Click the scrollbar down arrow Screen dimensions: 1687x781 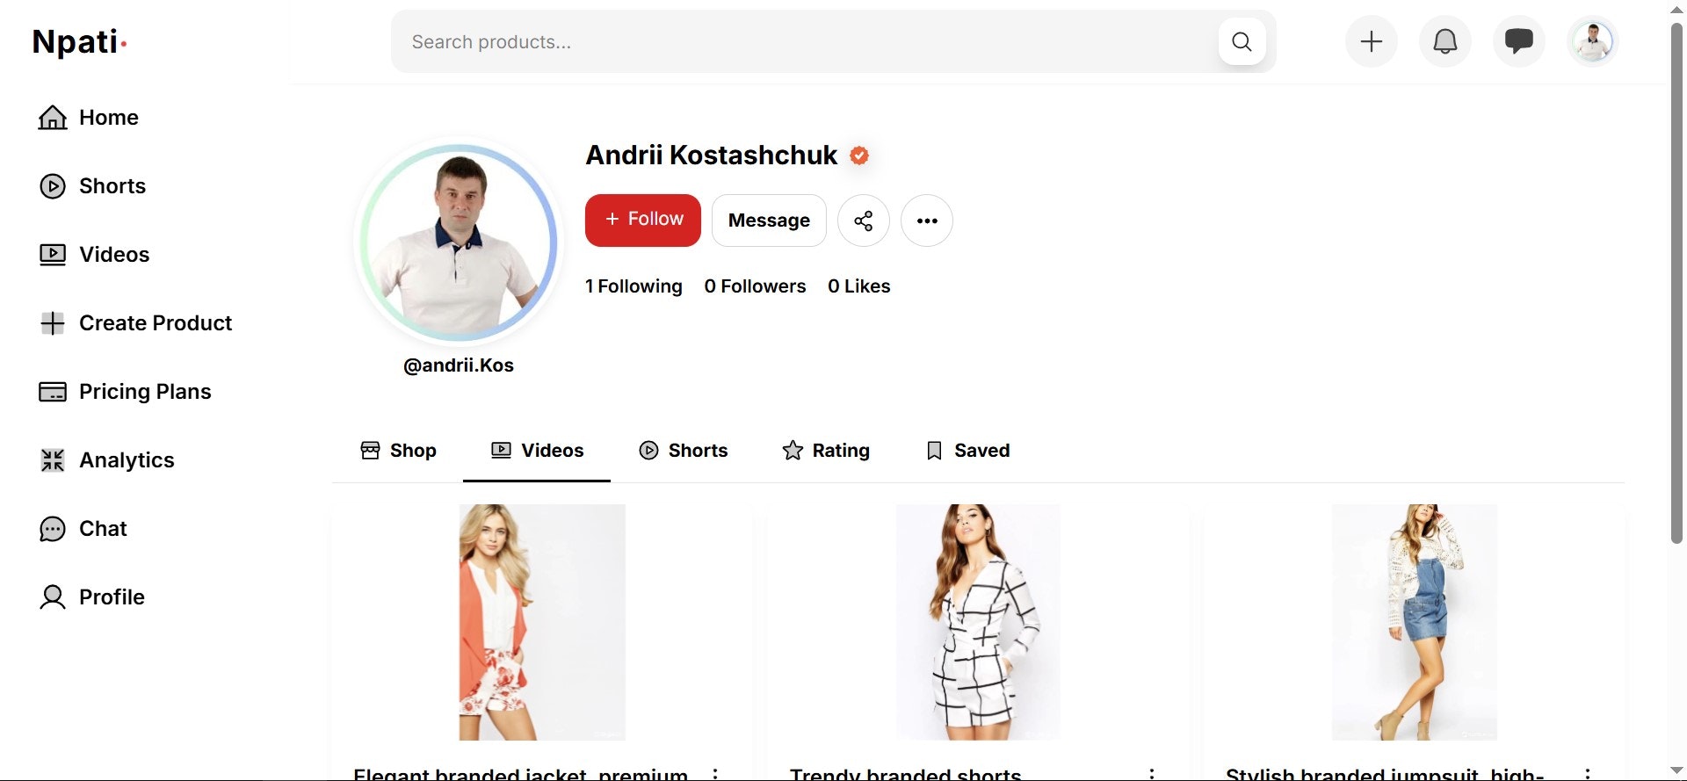[x=1676, y=771]
